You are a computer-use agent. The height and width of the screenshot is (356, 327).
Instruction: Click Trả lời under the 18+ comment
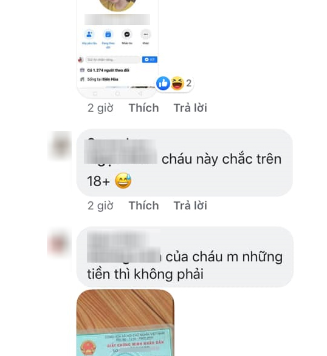[x=190, y=206]
